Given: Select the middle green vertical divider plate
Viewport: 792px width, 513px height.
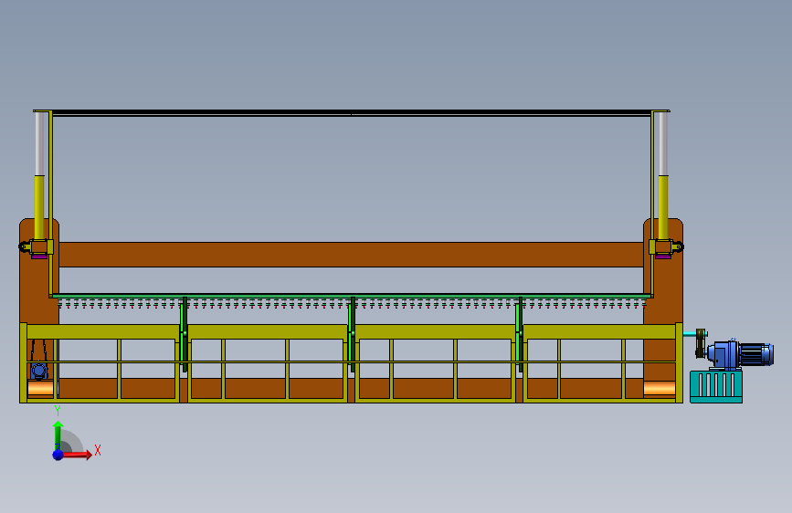Looking at the screenshot, I should pyautogui.click(x=352, y=334).
